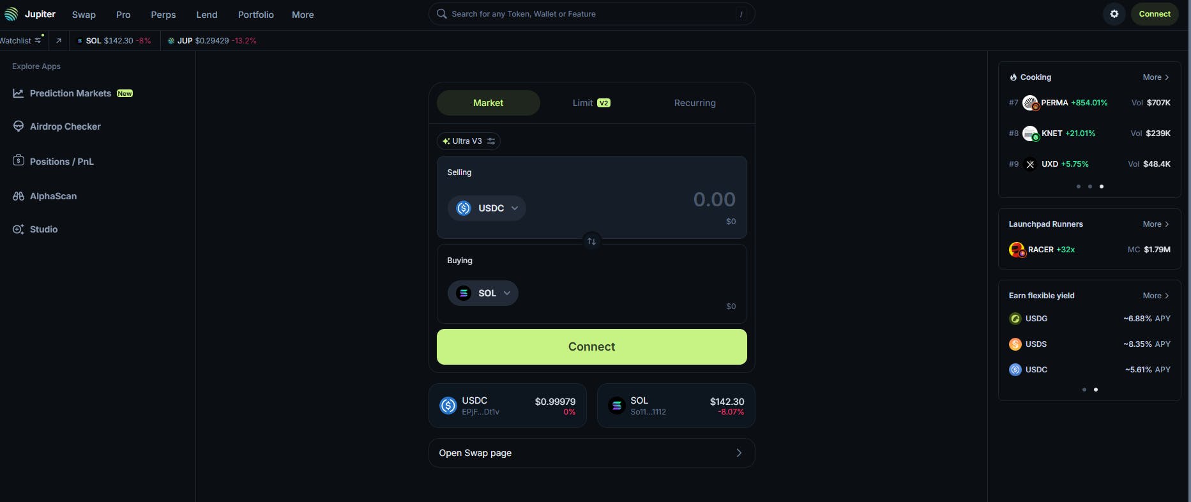The height and width of the screenshot is (502, 1191).
Task: Open the Airdrop Checker app
Action: click(x=65, y=126)
